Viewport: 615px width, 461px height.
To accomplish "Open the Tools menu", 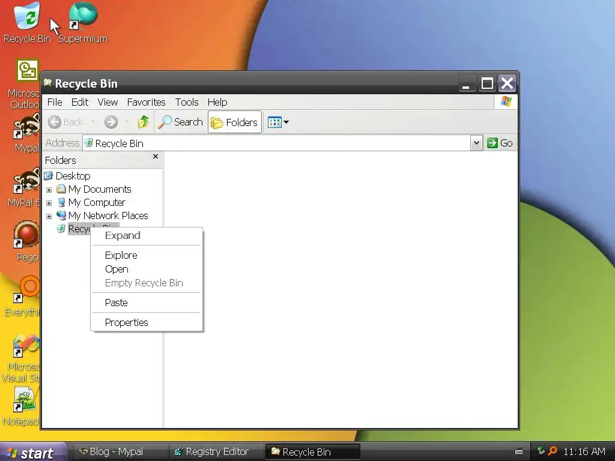I will (x=187, y=102).
